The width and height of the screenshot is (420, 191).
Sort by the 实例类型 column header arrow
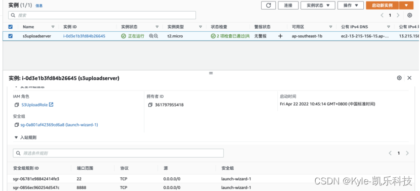(x=200, y=27)
